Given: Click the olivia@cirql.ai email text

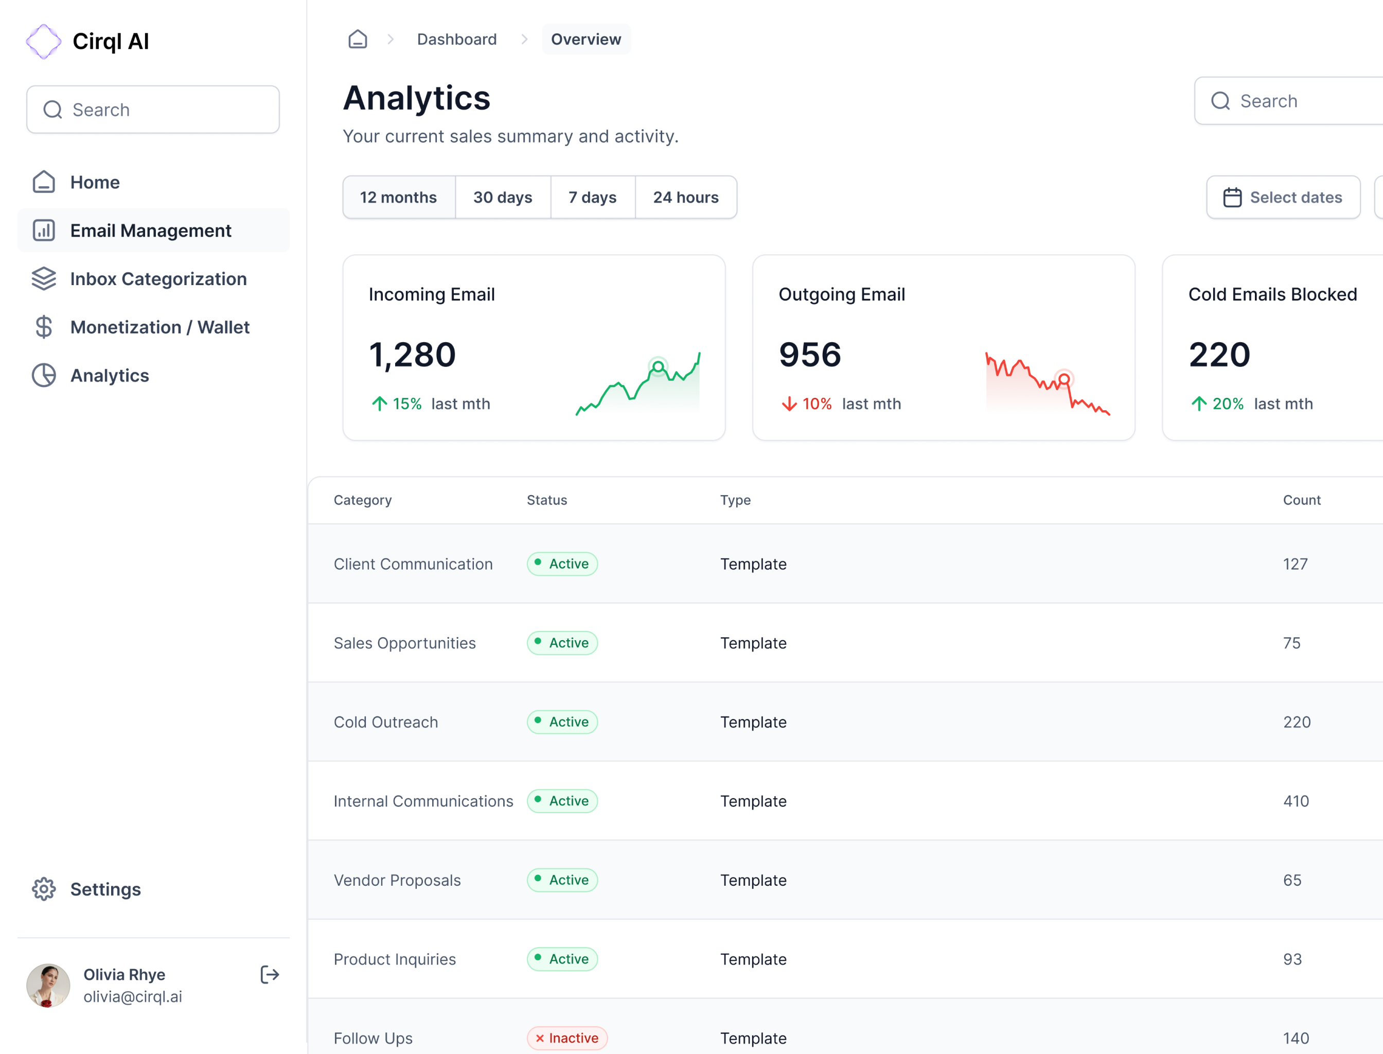Looking at the screenshot, I should tap(133, 997).
